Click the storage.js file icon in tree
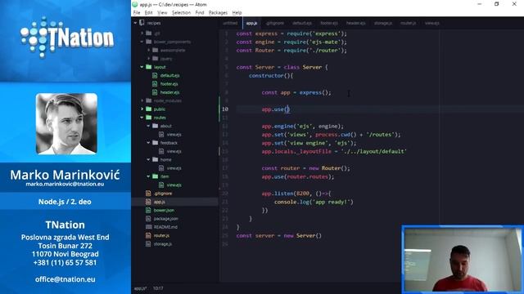This screenshot has height=294, width=524. click(148, 243)
